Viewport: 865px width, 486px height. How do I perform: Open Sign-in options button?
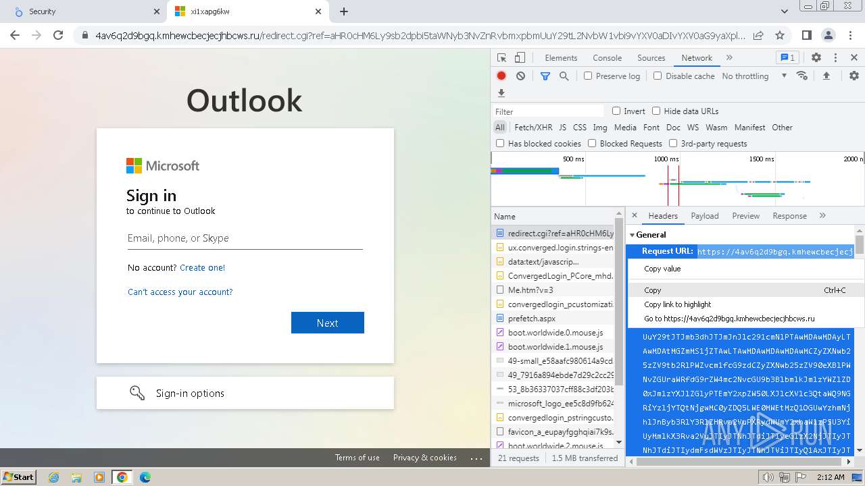point(245,393)
